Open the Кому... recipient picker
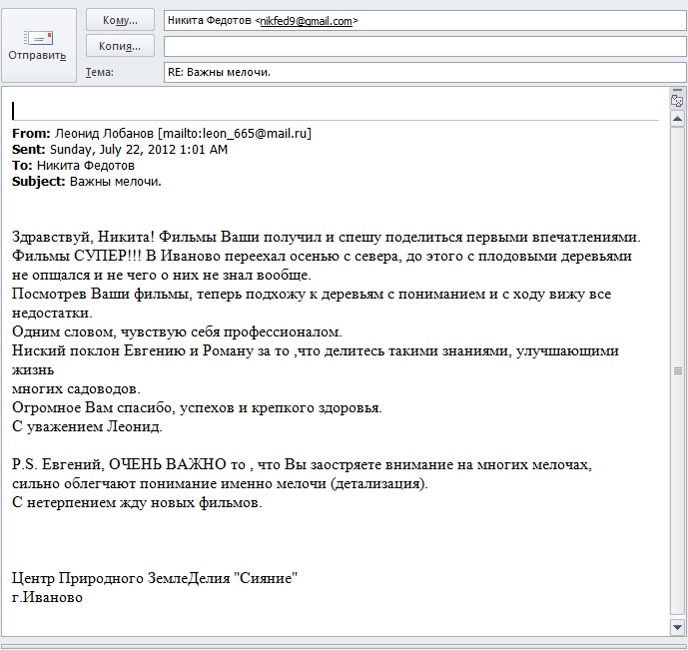The height and width of the screenshot is (650, 688). pos(120,20)
